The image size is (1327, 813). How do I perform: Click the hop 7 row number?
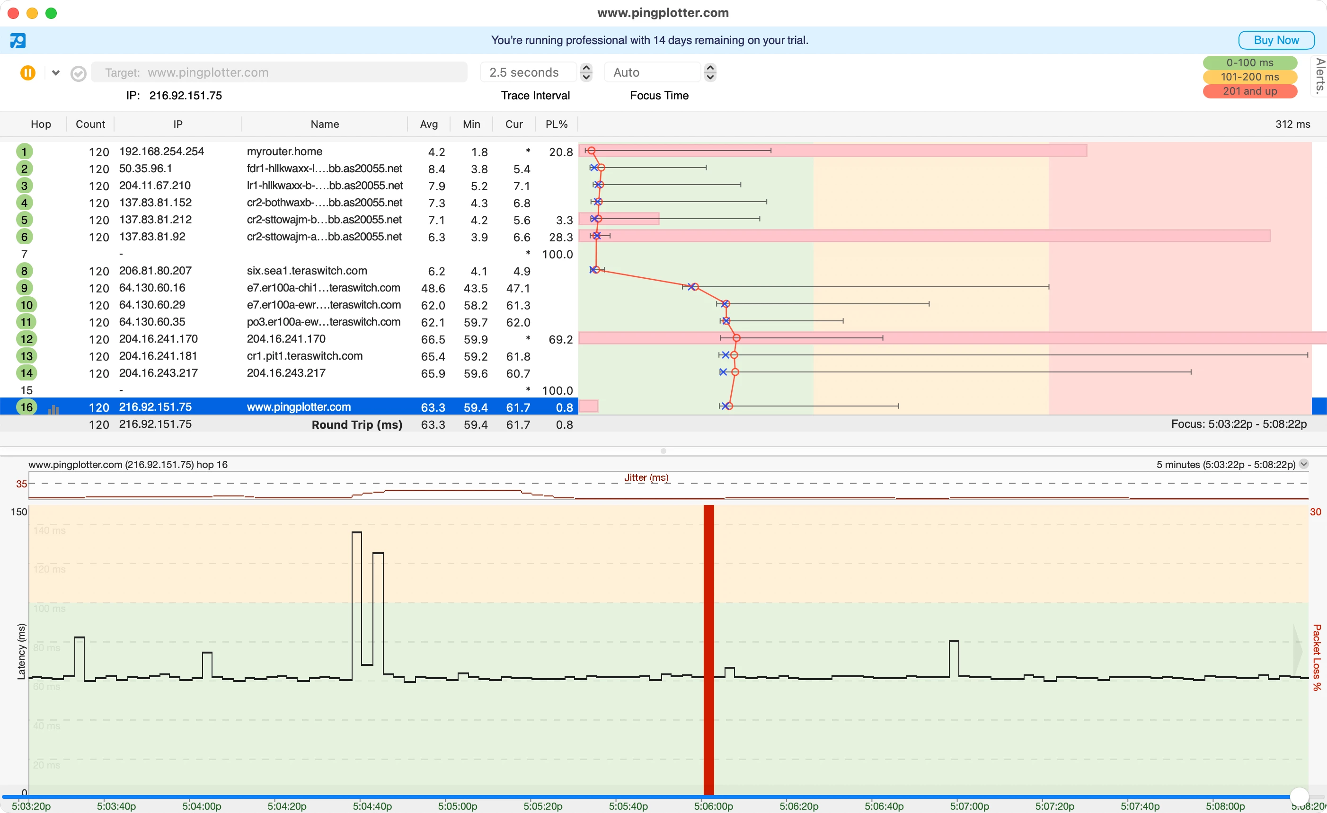pos(24,254)
